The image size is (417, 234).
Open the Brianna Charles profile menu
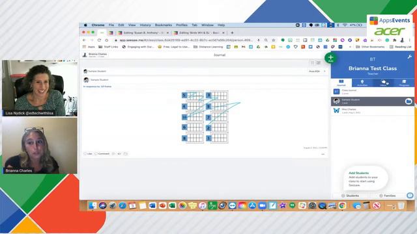coord(95,55)
